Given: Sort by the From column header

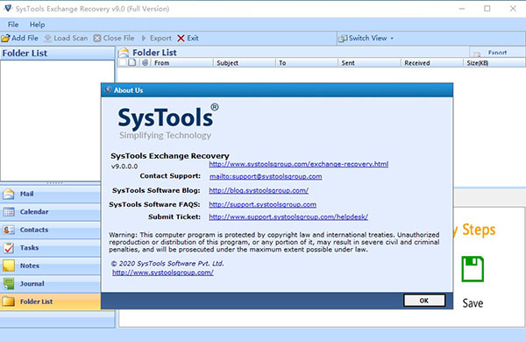Looking at the screenshot, I should click(x=181, y=63).
